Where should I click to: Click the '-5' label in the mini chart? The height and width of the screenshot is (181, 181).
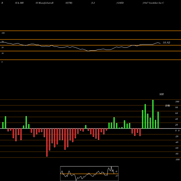click(x=117, y=176)
